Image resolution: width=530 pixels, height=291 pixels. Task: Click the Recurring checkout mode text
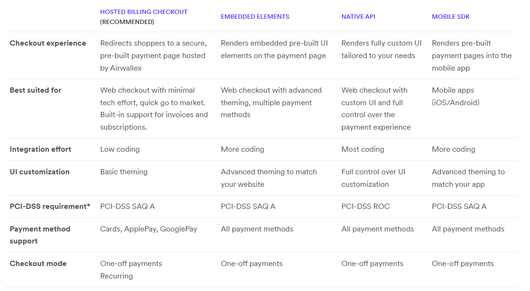pyautogui.click(x=116, y=276)
